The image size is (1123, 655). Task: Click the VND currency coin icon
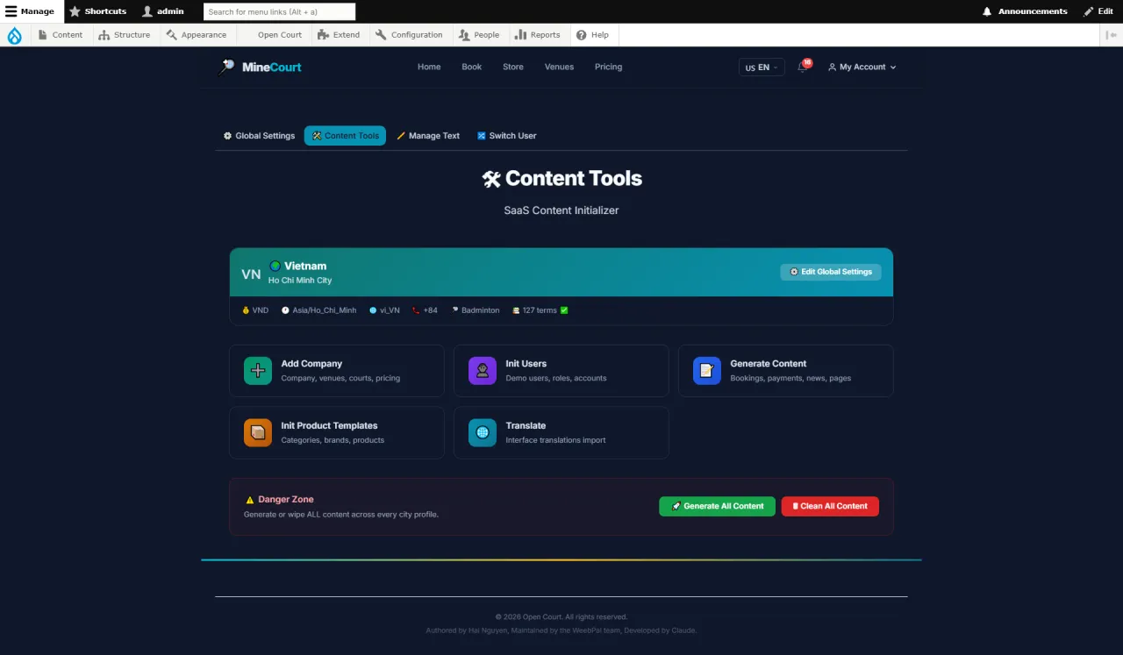click(246, 310)
